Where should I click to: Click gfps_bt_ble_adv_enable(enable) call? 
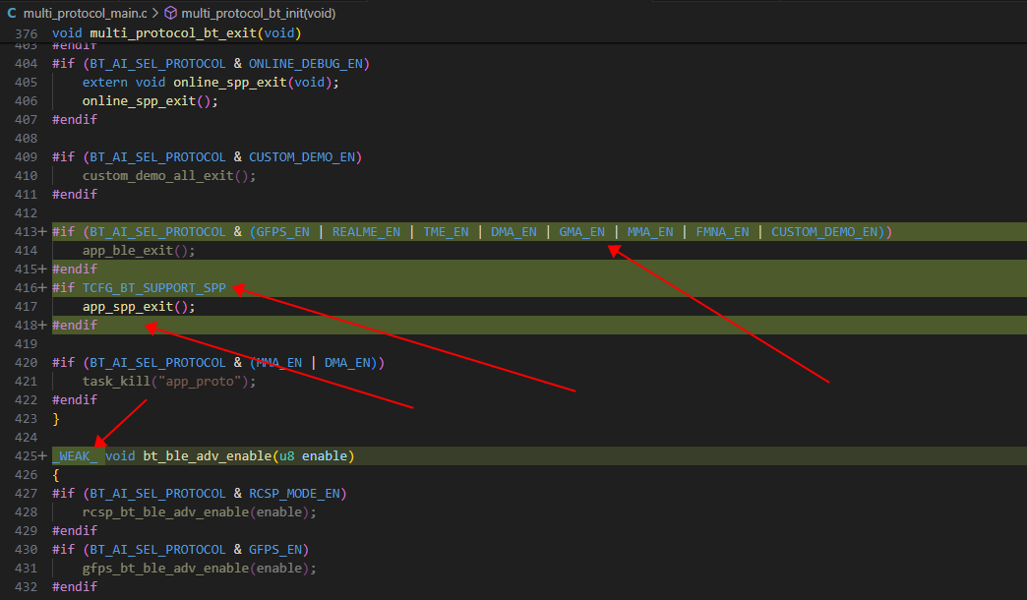click(199, 568)
